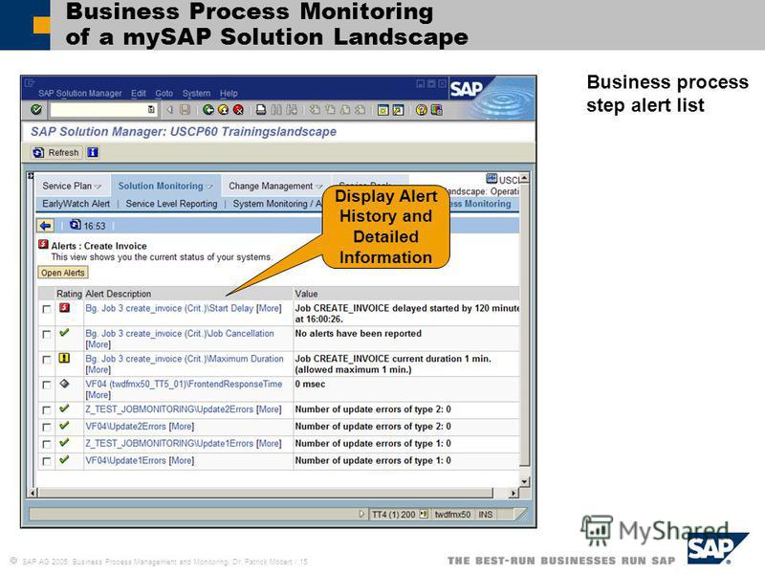The height and width of the screenshot is (574, 765).
Task: Open the Edit menu
Action: 139,93
